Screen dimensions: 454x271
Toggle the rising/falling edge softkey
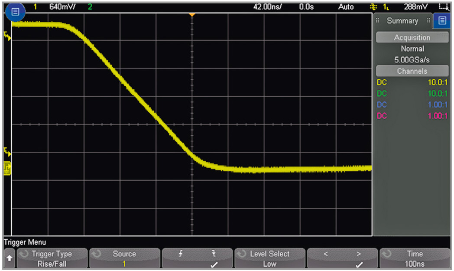point(197,258)
